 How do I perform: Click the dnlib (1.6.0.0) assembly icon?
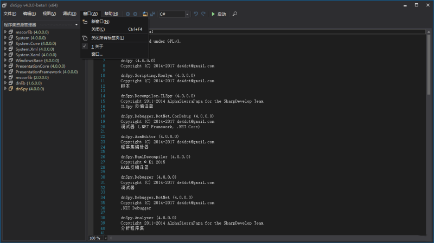(11, 83)
